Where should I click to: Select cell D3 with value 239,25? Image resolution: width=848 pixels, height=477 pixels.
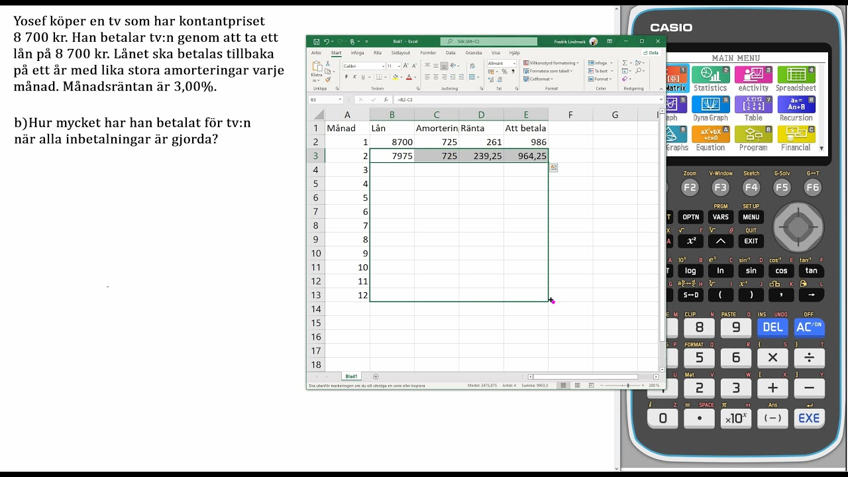pos(481,156)
